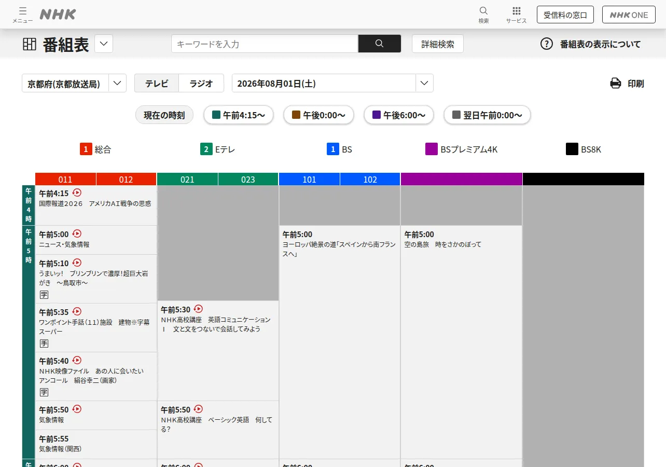Jump to 午後0:00〜 time slot
Screen dimensions: 666x467
click(x=318, y=115)
